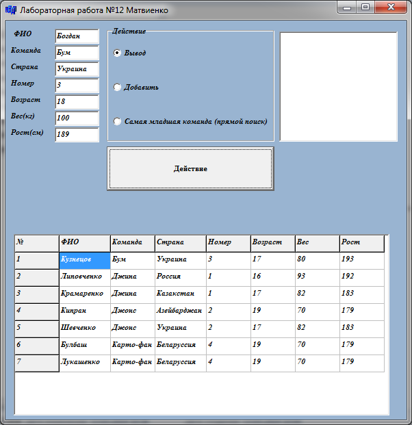The width and height of the screenshot is (412, 425).
Task: Click the Рост(см) input field
Action: pos(77,134)
